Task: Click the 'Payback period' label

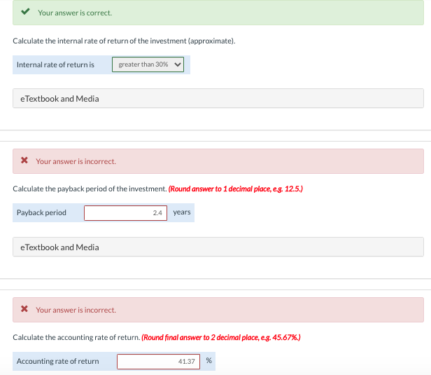Action: (x=41, y=212)
